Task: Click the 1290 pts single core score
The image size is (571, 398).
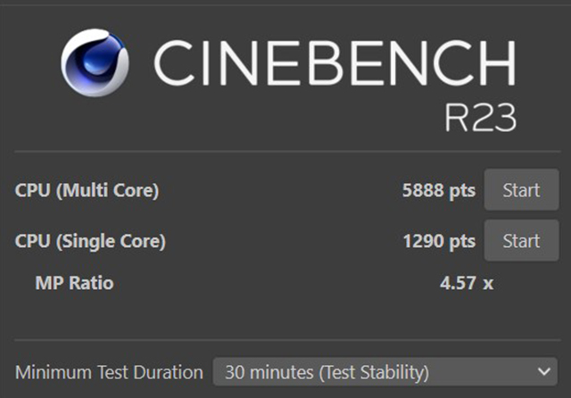Action: coord(439,241)
